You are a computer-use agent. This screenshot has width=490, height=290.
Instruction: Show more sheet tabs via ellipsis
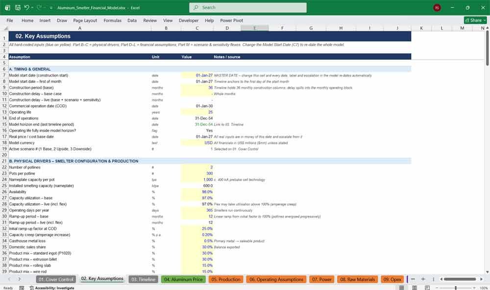(x=413, y=279)
